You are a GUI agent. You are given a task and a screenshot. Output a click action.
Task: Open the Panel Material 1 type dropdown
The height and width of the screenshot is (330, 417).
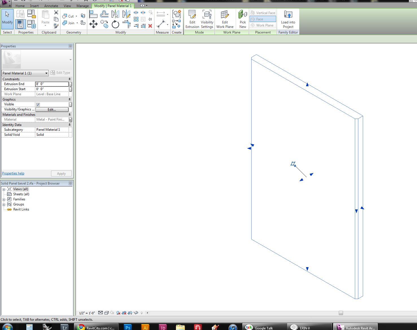(46, 73)
